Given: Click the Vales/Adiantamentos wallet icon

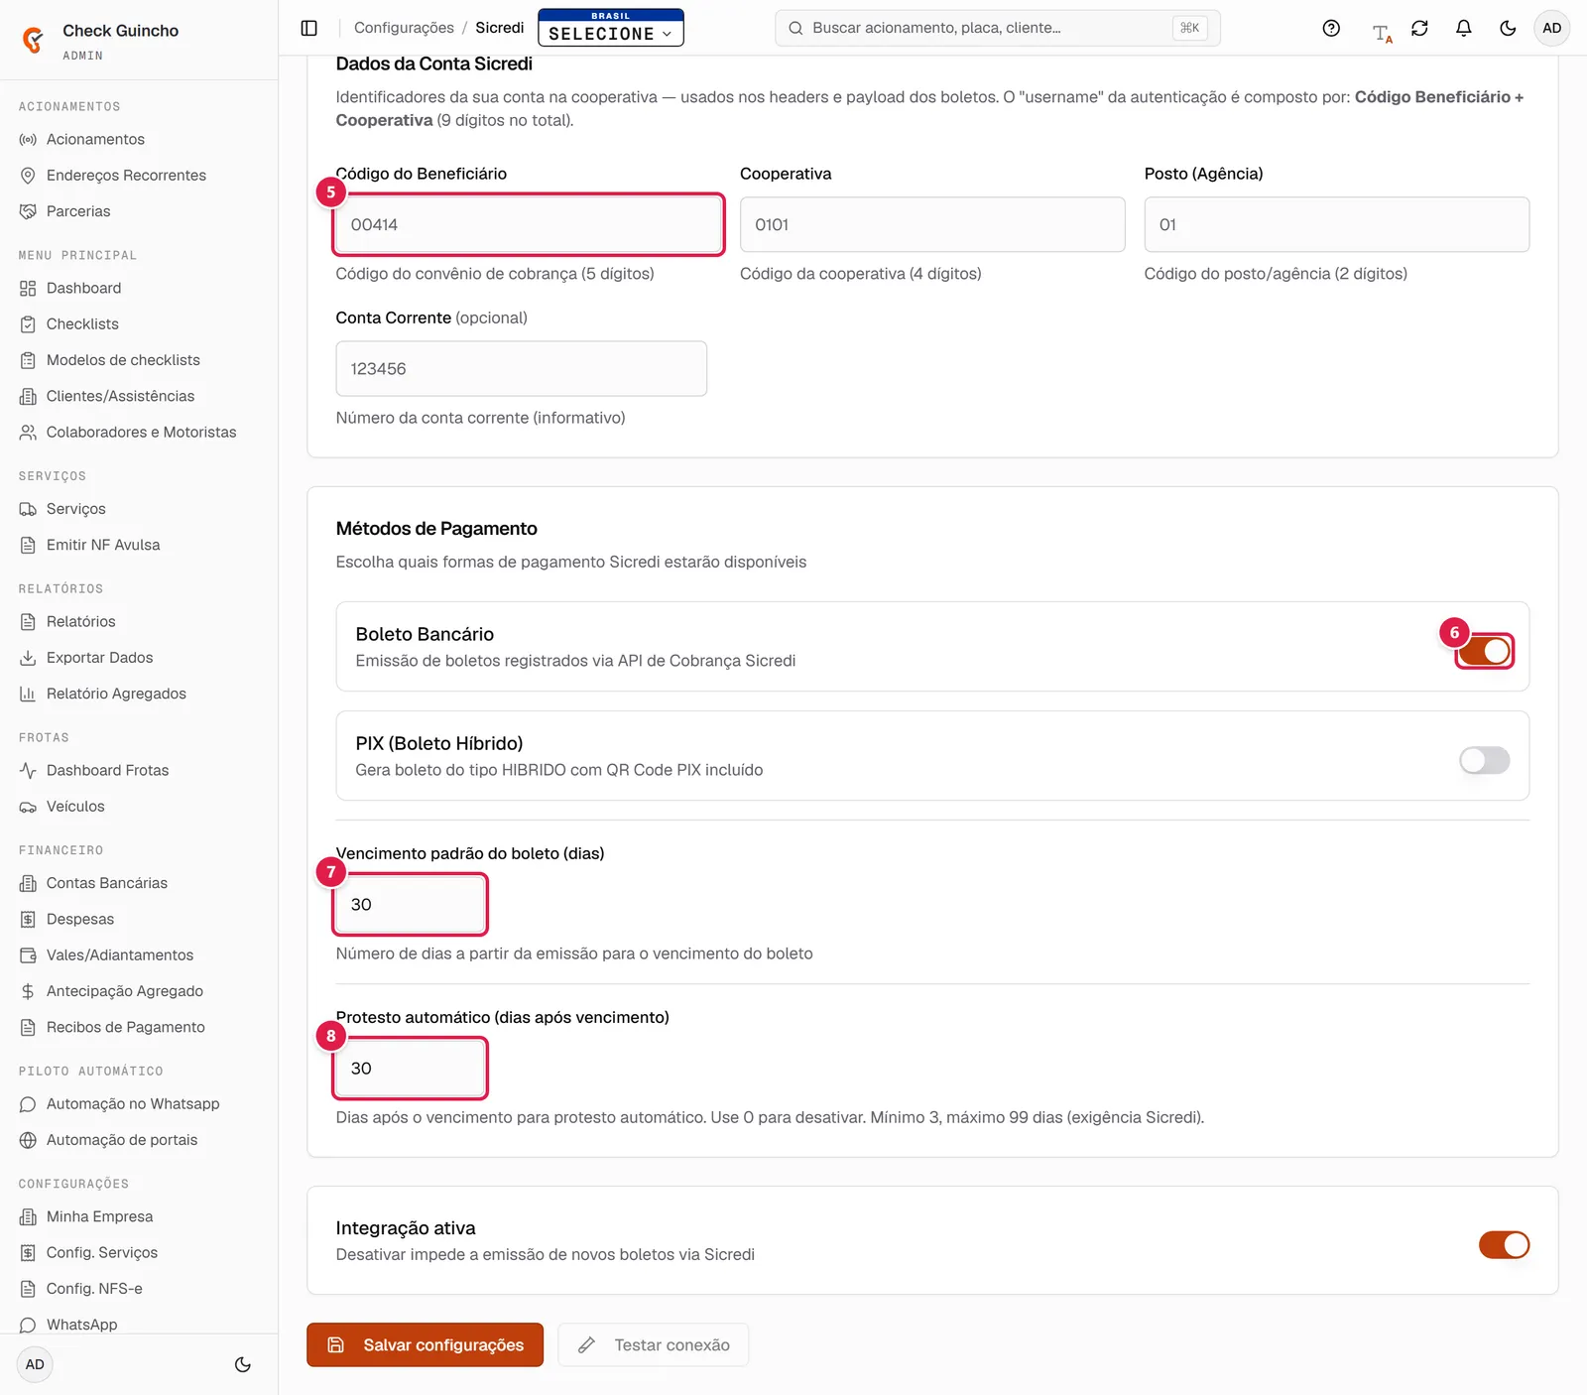Looking at the screenshot, I should [x=28, y=955].
